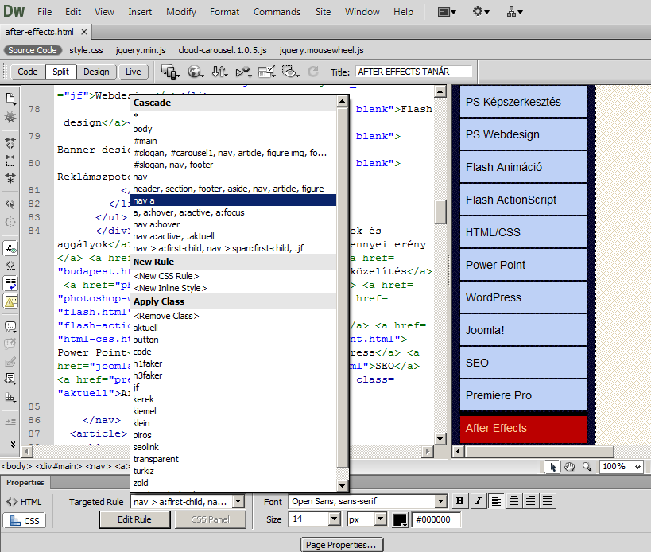Click the code view vertical scrollbar thumb

click(x=440, y=212)
